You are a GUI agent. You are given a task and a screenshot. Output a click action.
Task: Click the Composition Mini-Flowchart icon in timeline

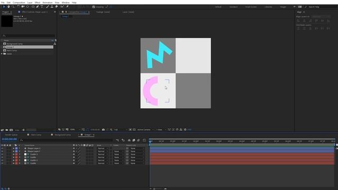(117, 140)
